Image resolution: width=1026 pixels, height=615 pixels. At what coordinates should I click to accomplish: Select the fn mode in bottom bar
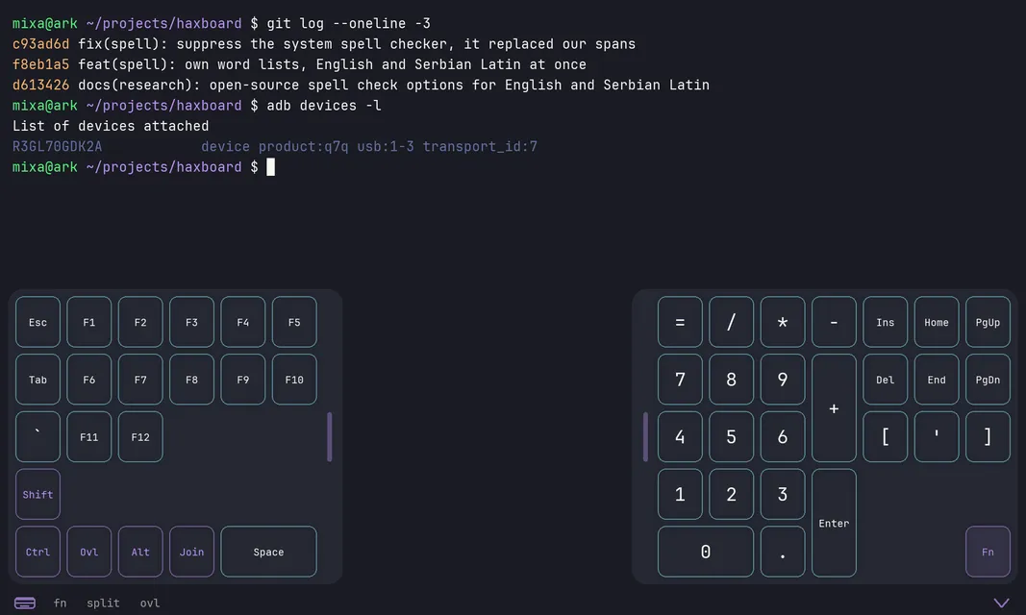click(61, 603)
